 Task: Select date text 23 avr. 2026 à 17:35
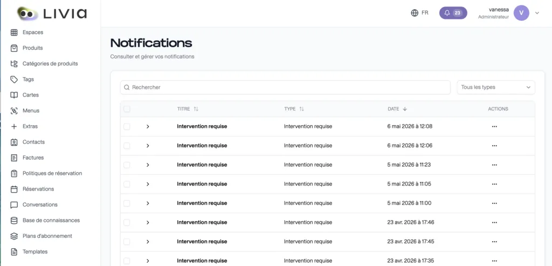pyautogui.click(x=410, y=261)
